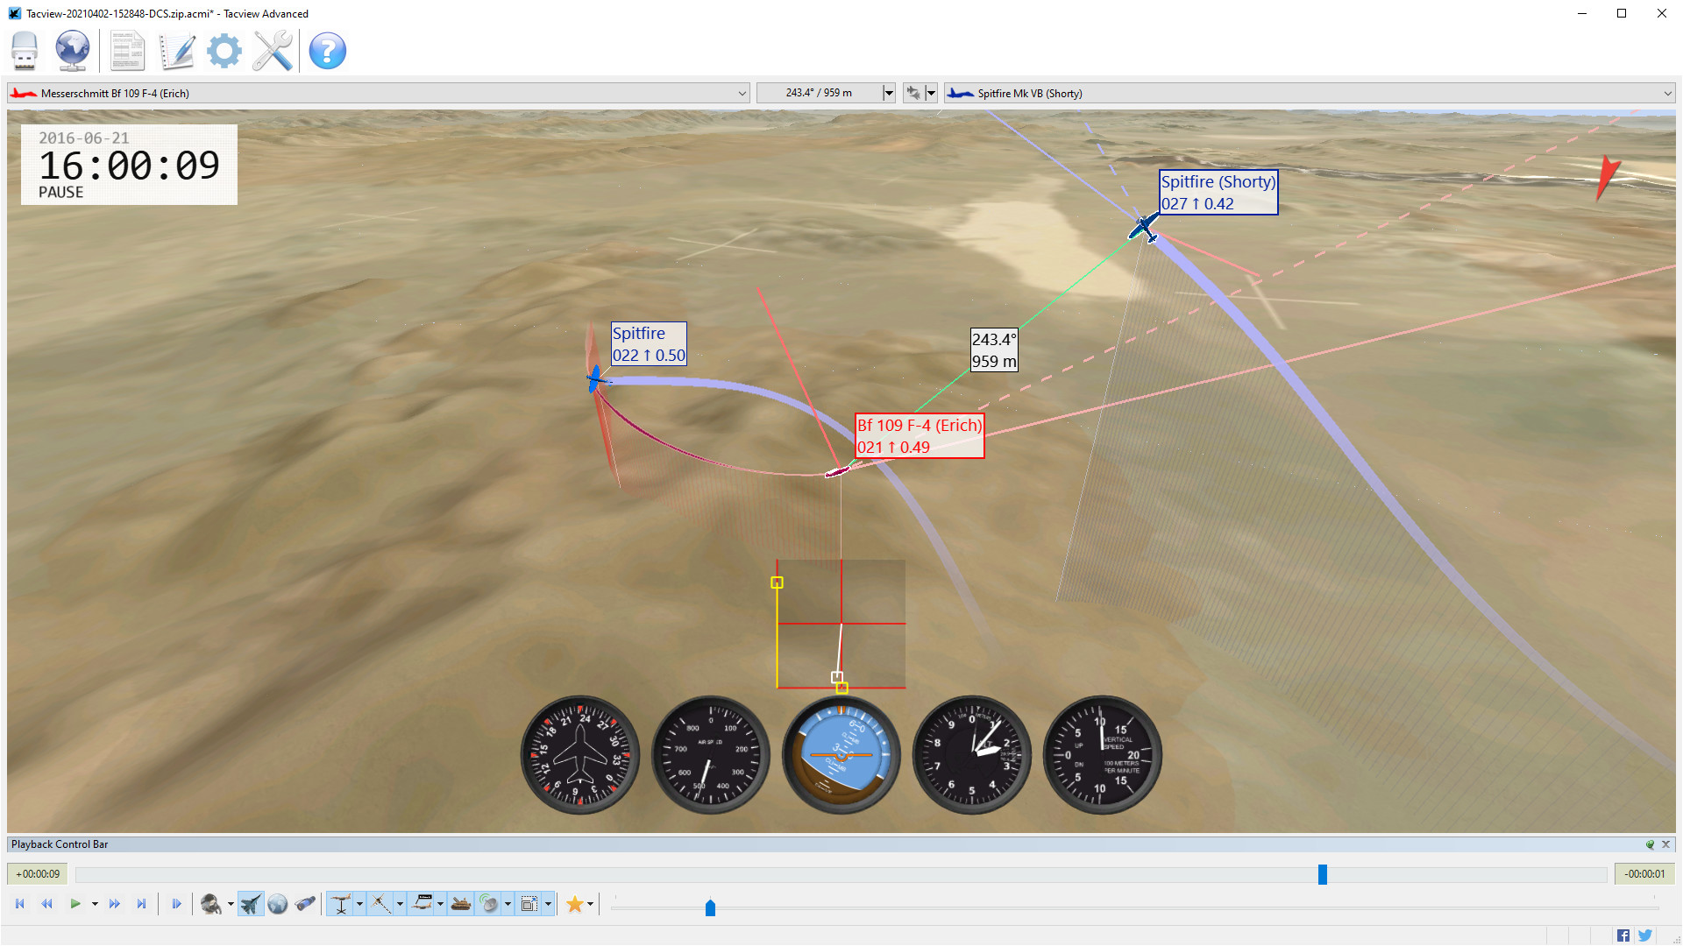Expand the play speed dropdown arrow

tap(96, 903)
